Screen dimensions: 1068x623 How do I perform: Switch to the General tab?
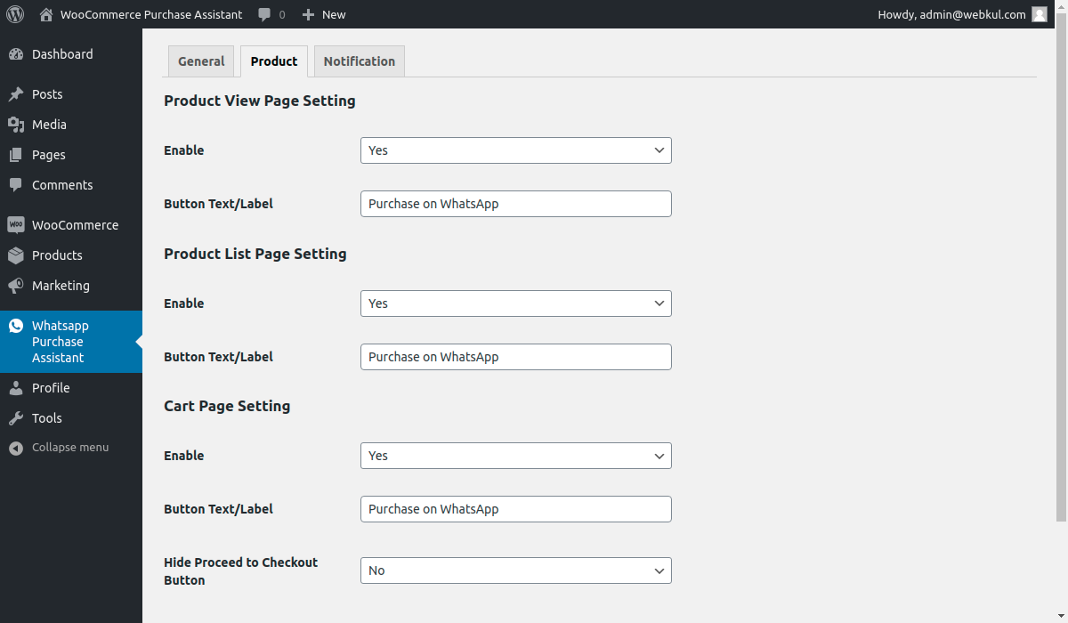coord(201,61)
